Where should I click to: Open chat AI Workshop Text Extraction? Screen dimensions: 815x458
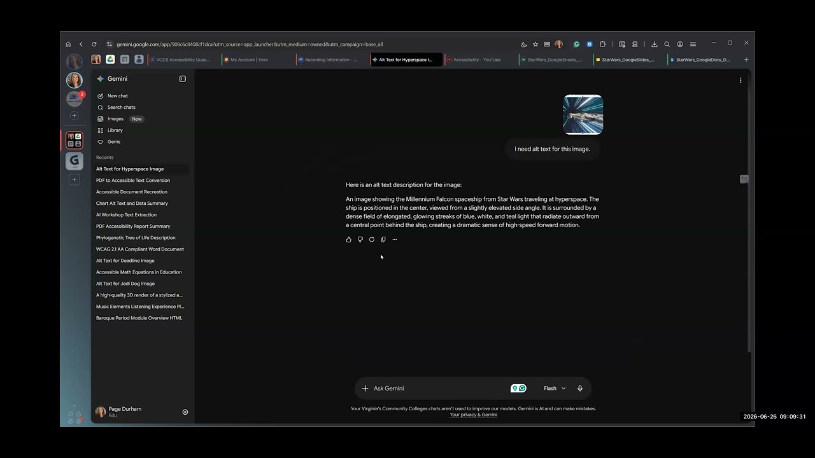coord(126,215)
